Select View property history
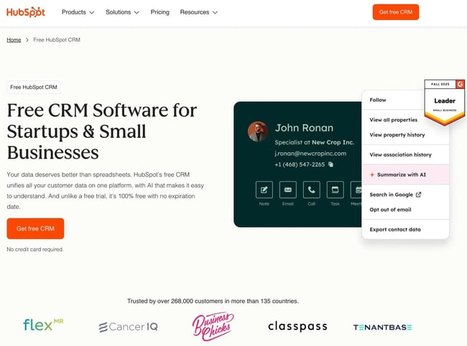Screen dimensions: 467x346 [397, 135]
